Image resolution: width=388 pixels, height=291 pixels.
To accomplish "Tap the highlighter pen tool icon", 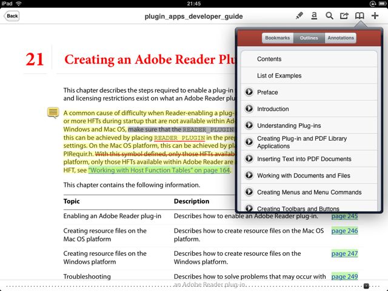I will point(299,16).
